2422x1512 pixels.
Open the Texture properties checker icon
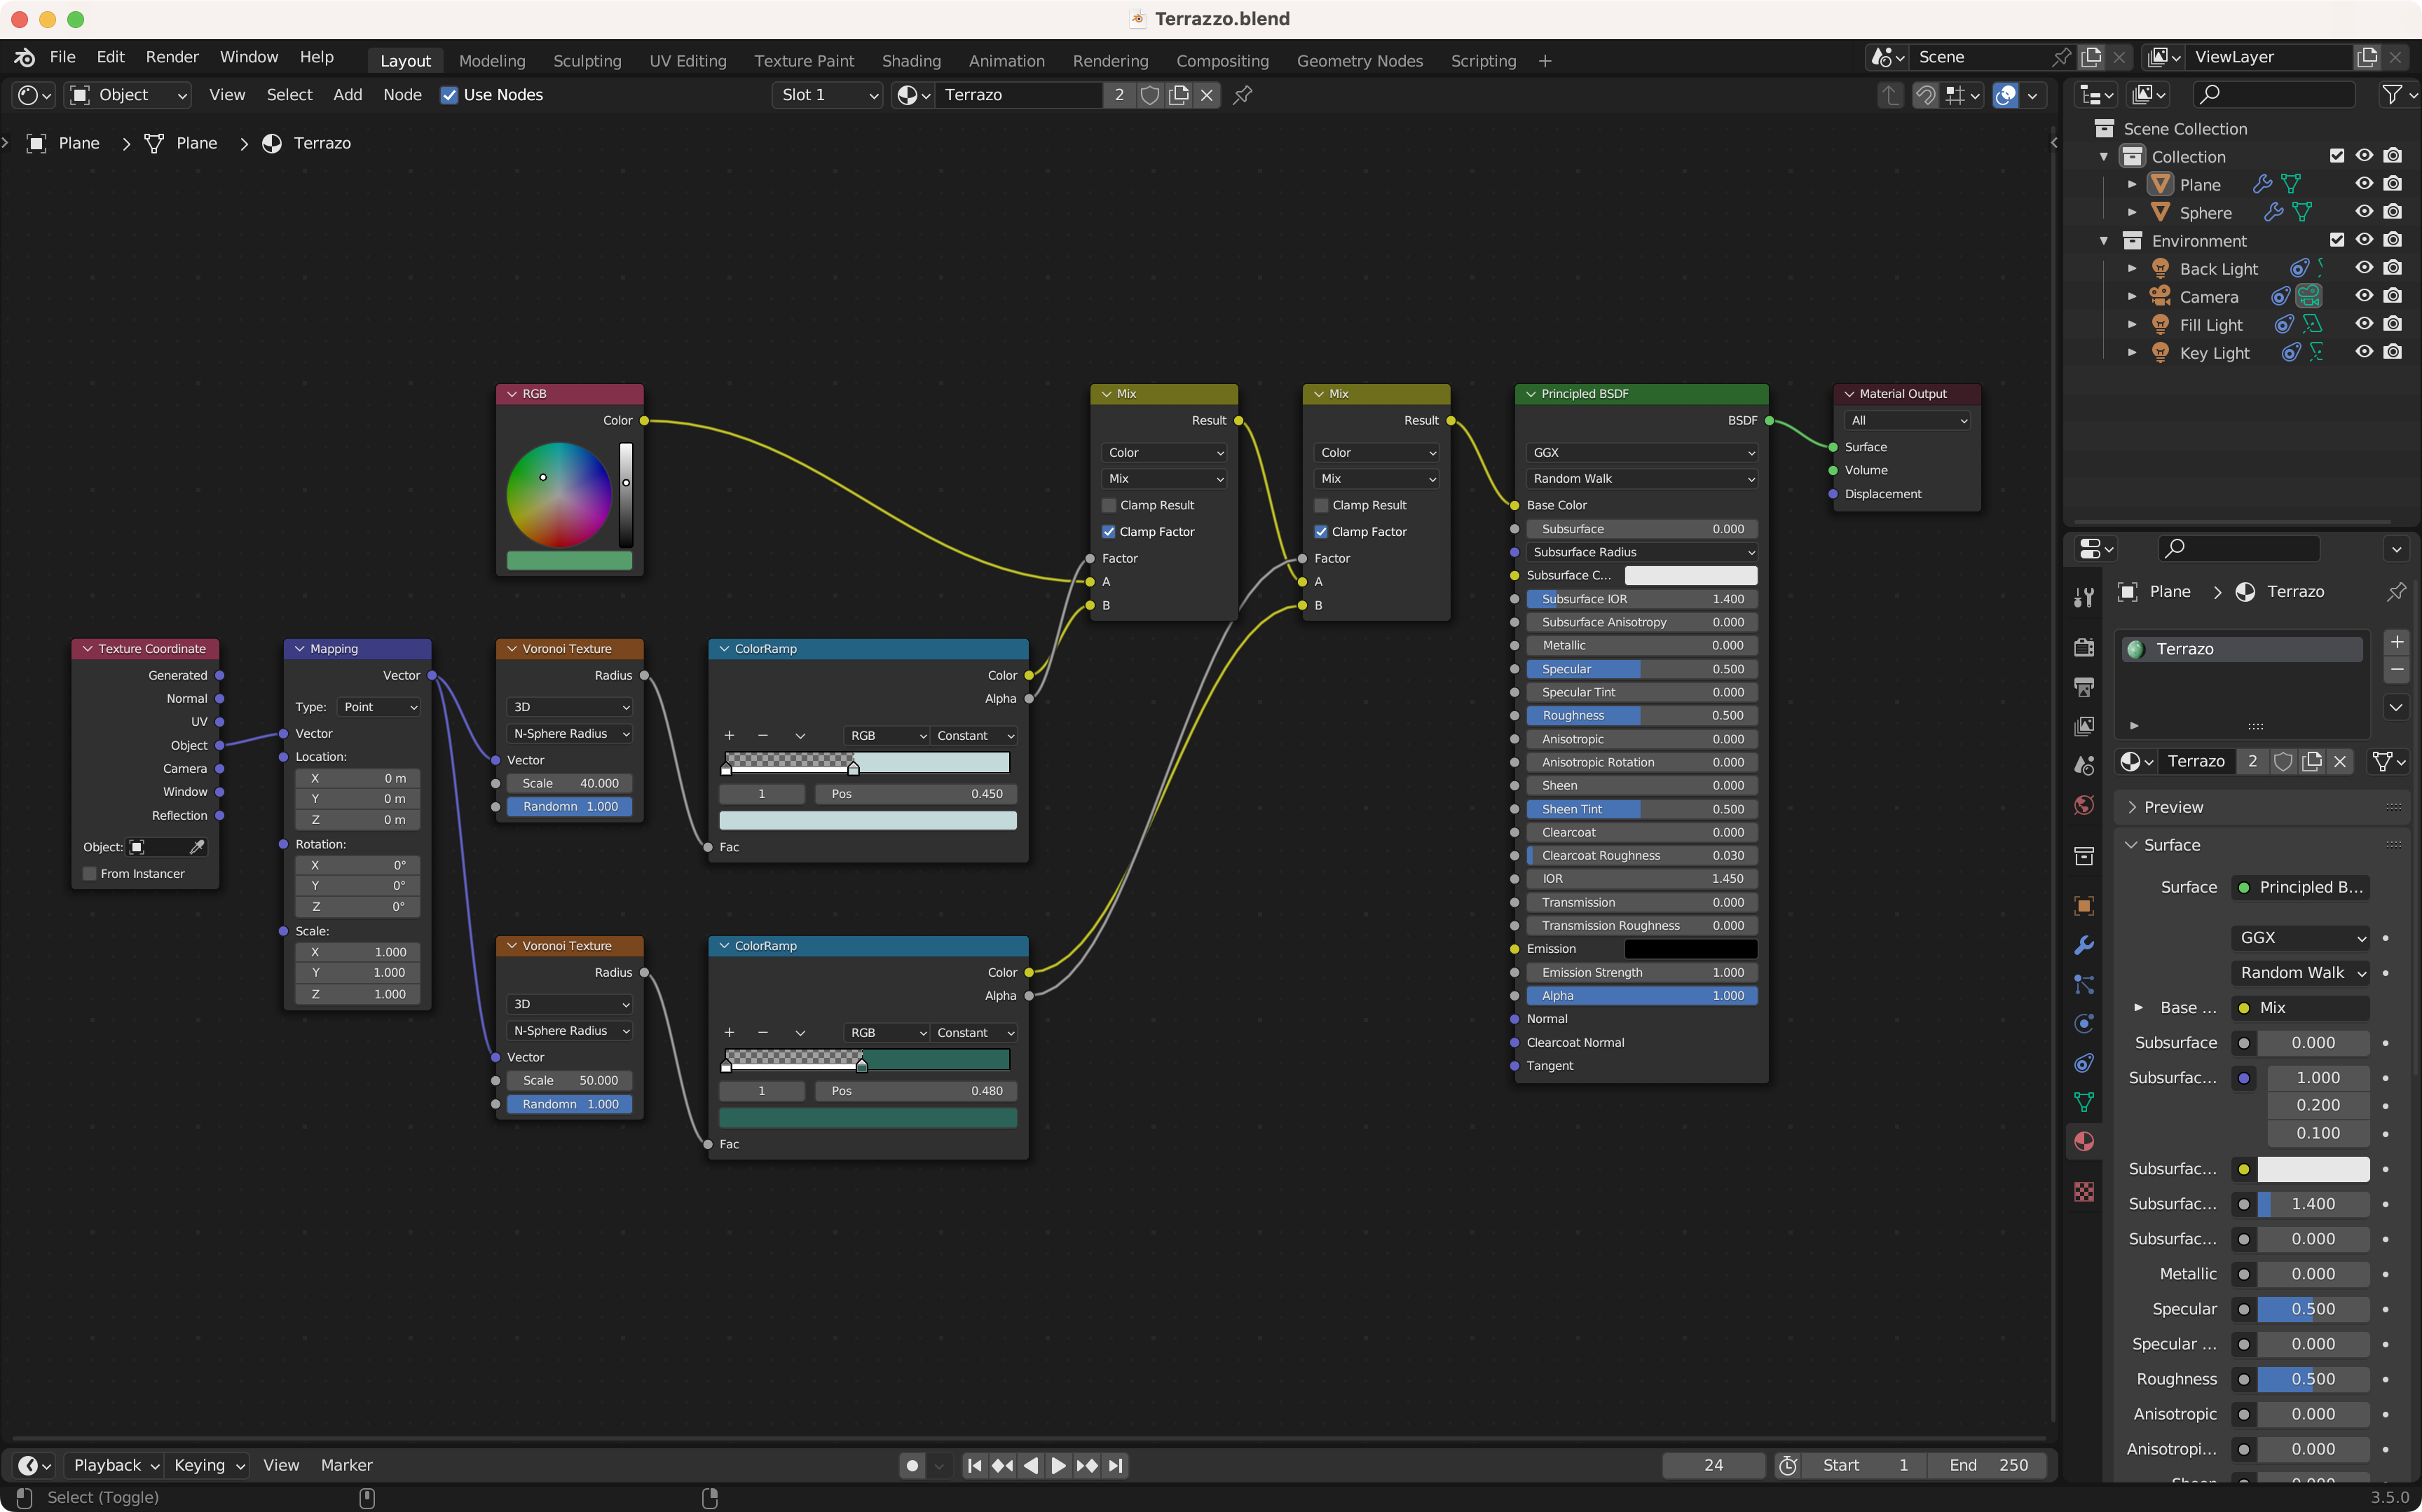tap(2084, 1191)
